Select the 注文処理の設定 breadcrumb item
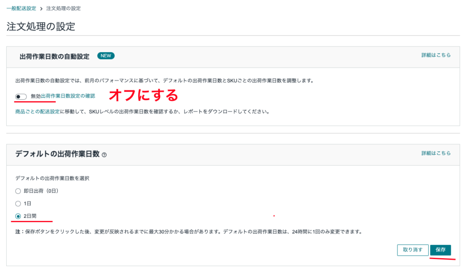This screenshot has width=462, height=270. [x=64, y=9]
